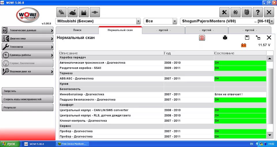The height and width of the screenshot is (147, 277).
Task: Switch to WOW! 5.00.8 taskbar item
Action: 39,144
